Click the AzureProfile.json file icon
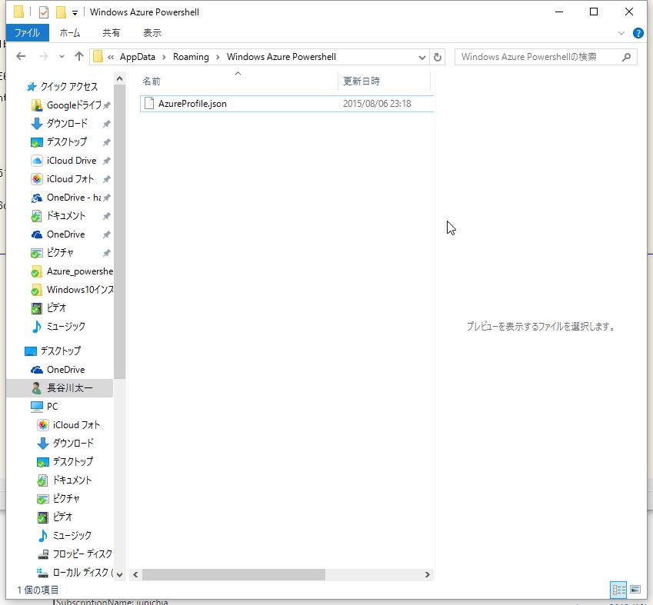Screen dimensions: 653x605 [149, 103]
